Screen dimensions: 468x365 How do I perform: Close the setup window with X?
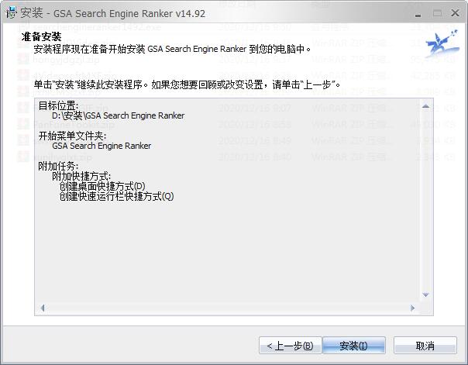point(455,13)
